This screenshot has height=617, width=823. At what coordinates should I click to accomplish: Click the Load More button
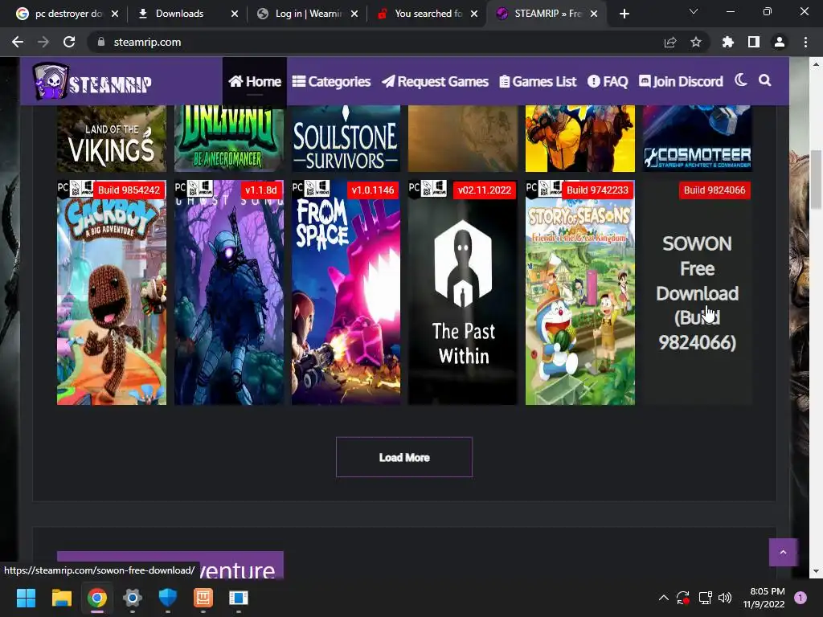404,457
